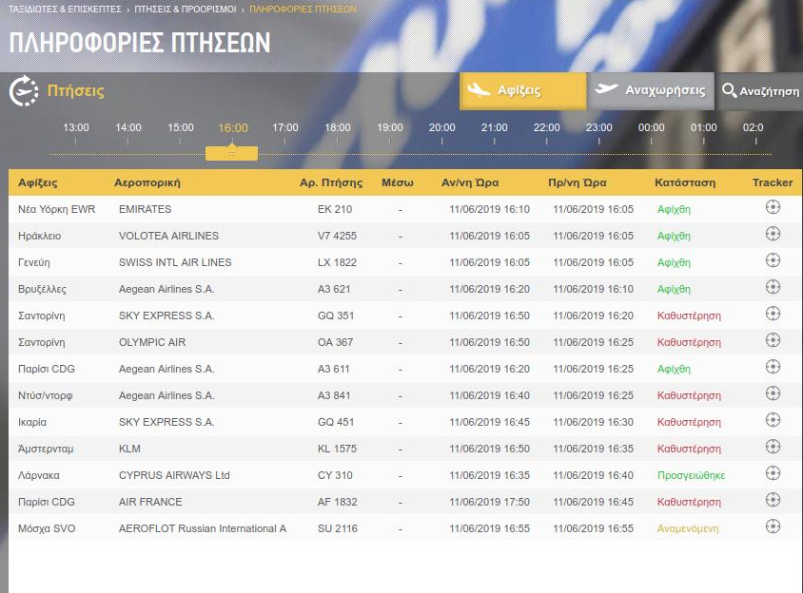Click the yellow time slider handle

coord(231,152)
